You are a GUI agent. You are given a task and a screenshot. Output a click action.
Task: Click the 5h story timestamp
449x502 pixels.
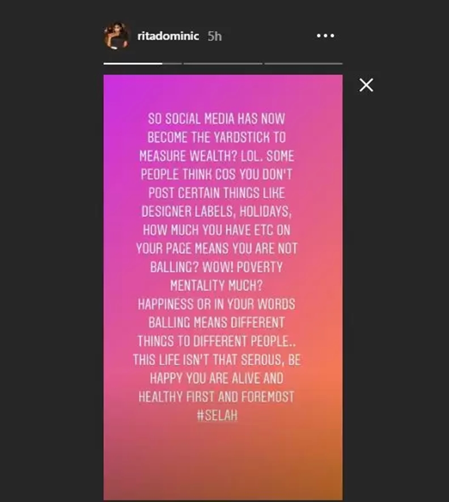(x=215, y=36)
